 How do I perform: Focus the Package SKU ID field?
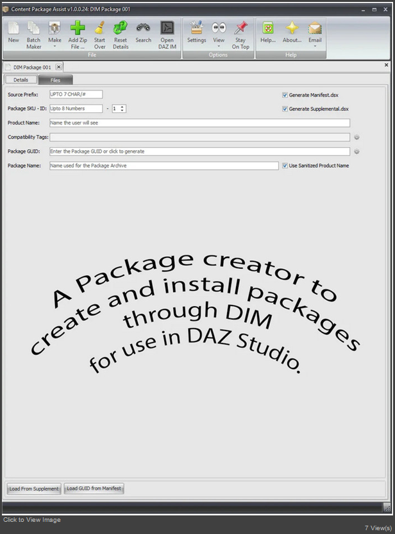coord(76,108)
